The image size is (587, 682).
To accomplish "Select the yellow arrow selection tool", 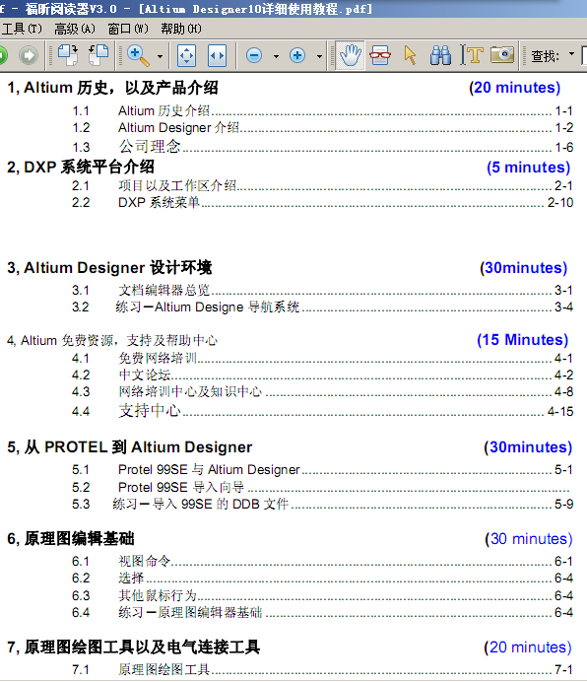I will tap(410, 55).
